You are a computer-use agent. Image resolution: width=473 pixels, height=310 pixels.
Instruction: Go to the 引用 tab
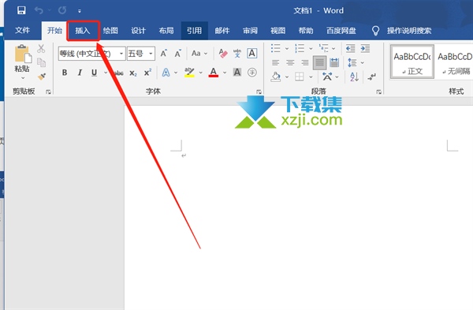(x=194, y=31)
